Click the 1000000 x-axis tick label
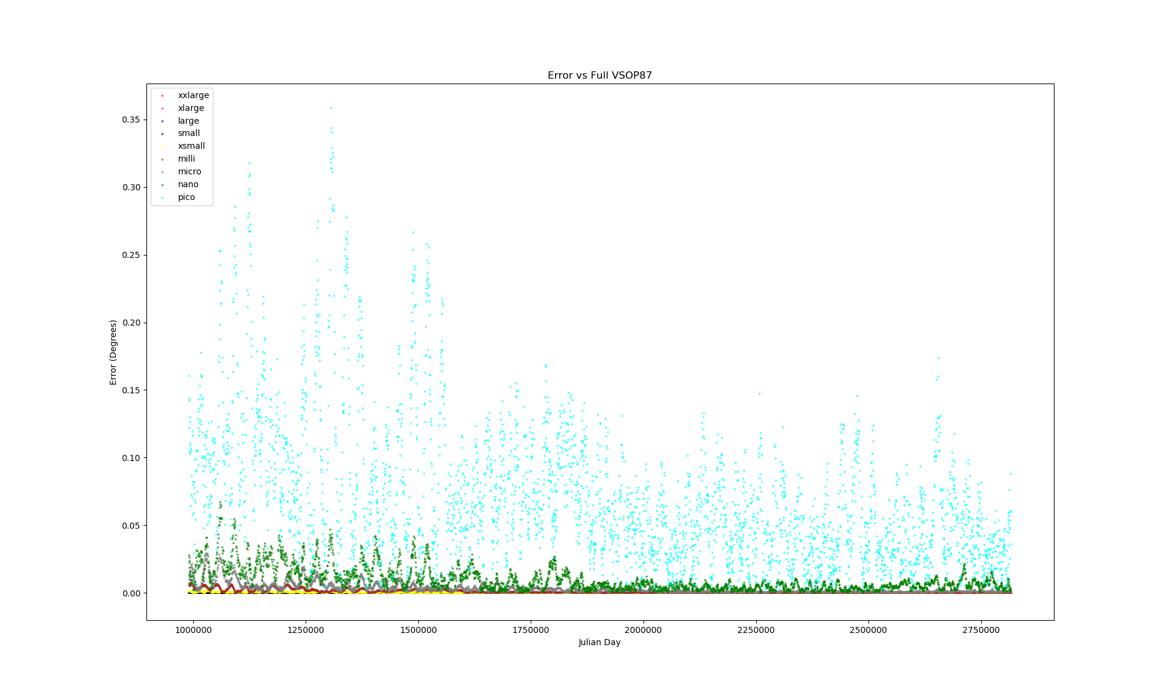The width and height of the screenshot is (1171, 697). [x=193, y=630]
